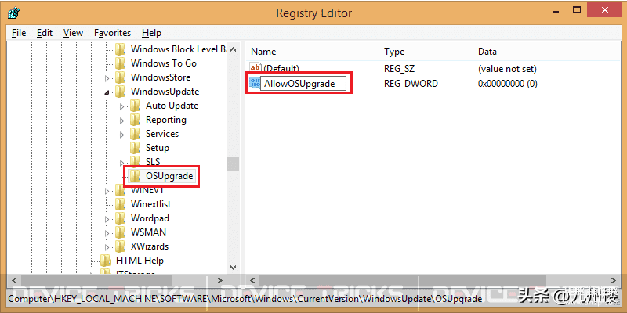Click the OSUpgrade folder icon
Viewport: 627px width, 313px height.
[135, 176]
